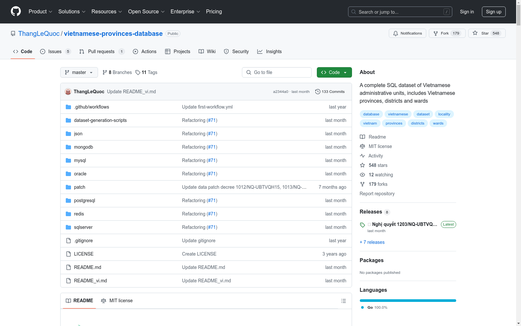Image resolution: width=521 pixels, height=326 pixels.
Task: Click the Notifications bell icon
Action: pyautogui.click(x=396, y=33)
